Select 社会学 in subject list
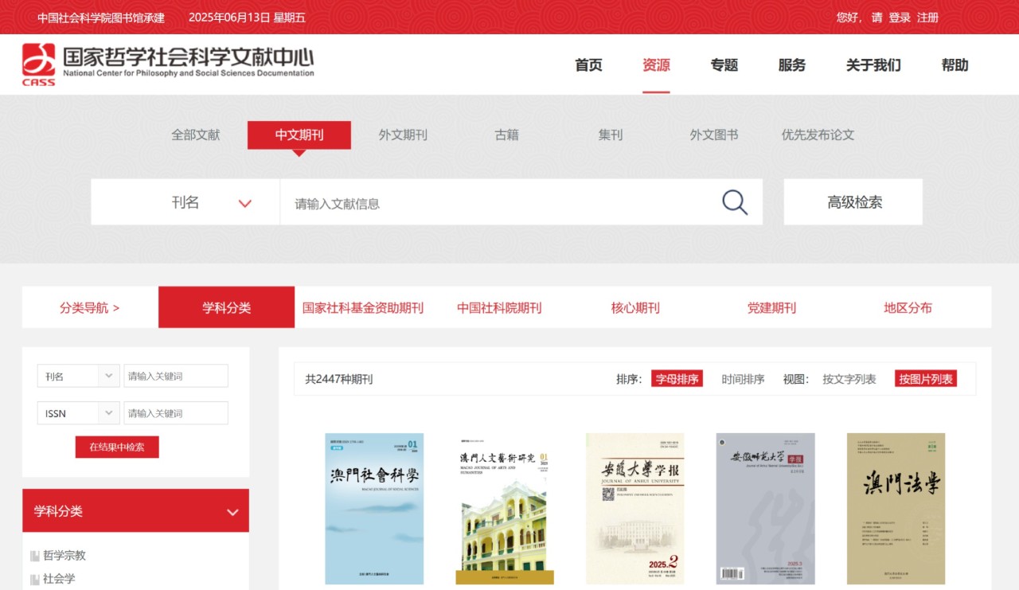1019x590 pixels. point(59,579)
